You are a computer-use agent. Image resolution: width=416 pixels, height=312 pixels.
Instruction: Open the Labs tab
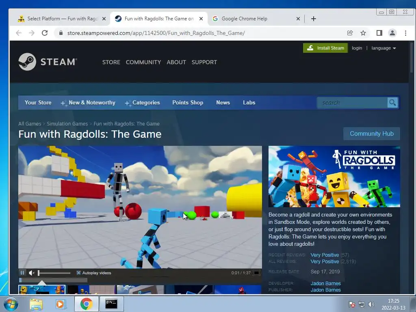[249, 102]
